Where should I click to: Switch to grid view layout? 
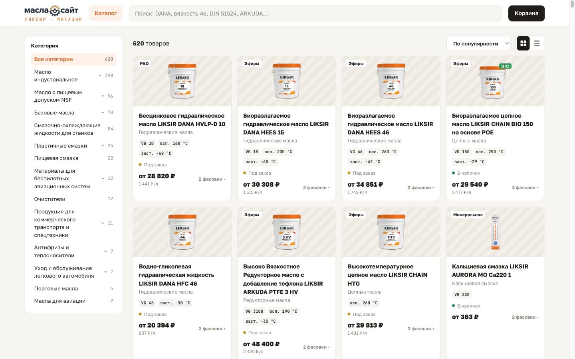pyautogui.click(x=523, y=43)
